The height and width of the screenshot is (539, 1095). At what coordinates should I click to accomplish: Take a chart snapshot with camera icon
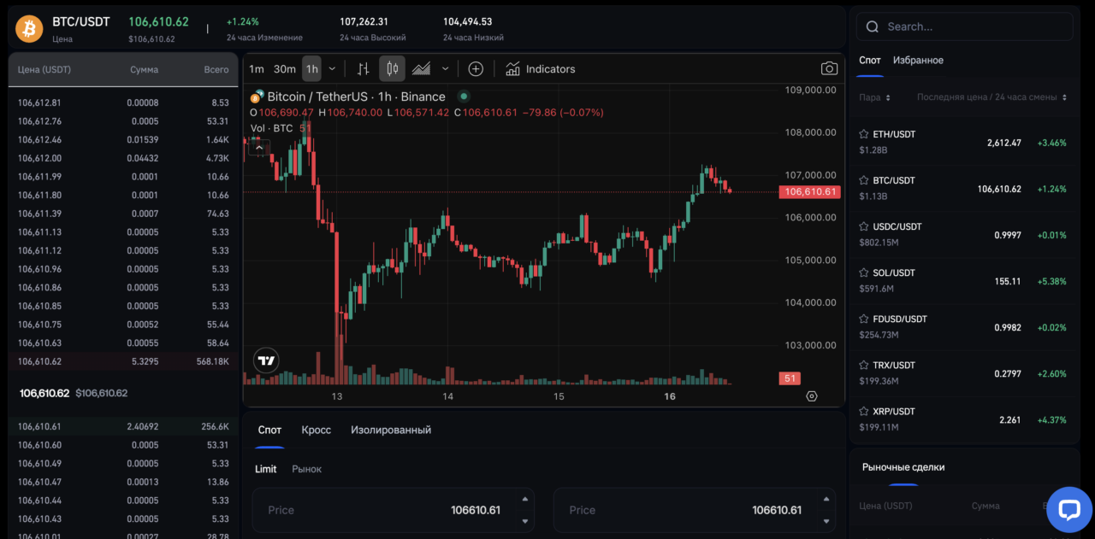click(829, 69)
